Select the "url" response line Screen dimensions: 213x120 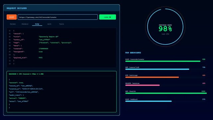(x=24, y=92)
